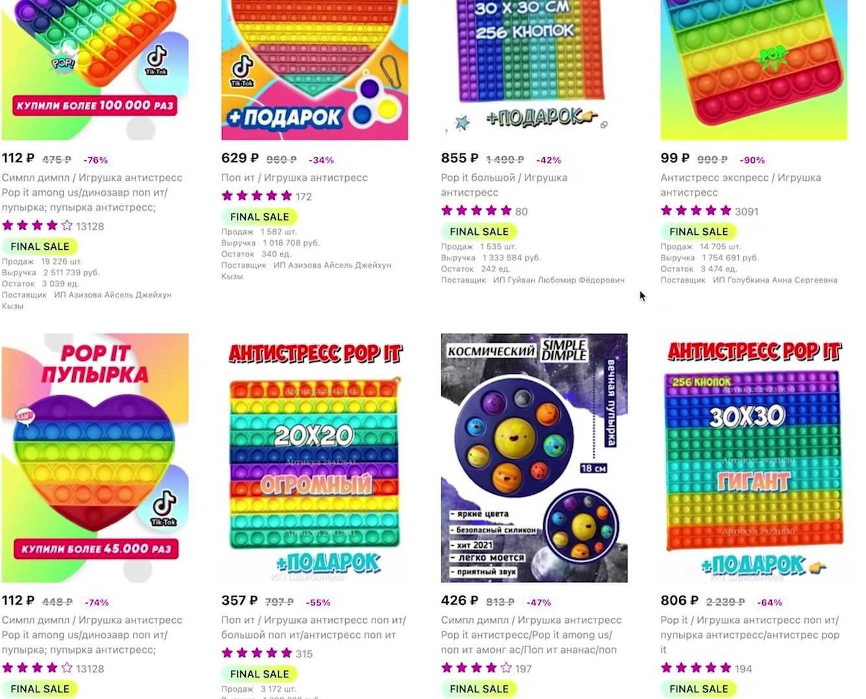This screenshot has height=699, width=866.
Task: Click FINAL SALE badge under 629 ₽ product
Action: 259,217
